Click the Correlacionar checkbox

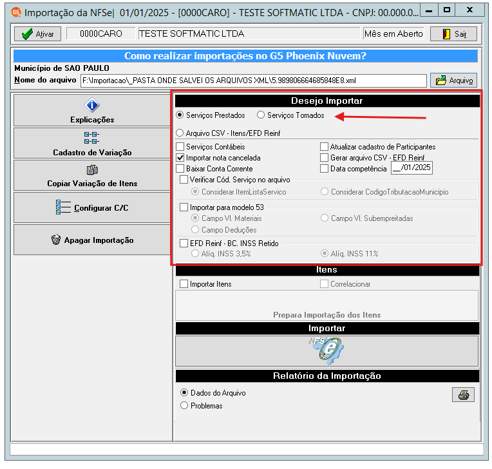coord(324,284)
